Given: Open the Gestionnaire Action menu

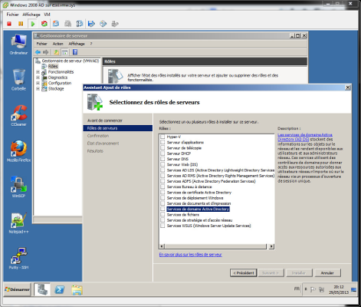Looking at the screenshot, I should [57, 44].
